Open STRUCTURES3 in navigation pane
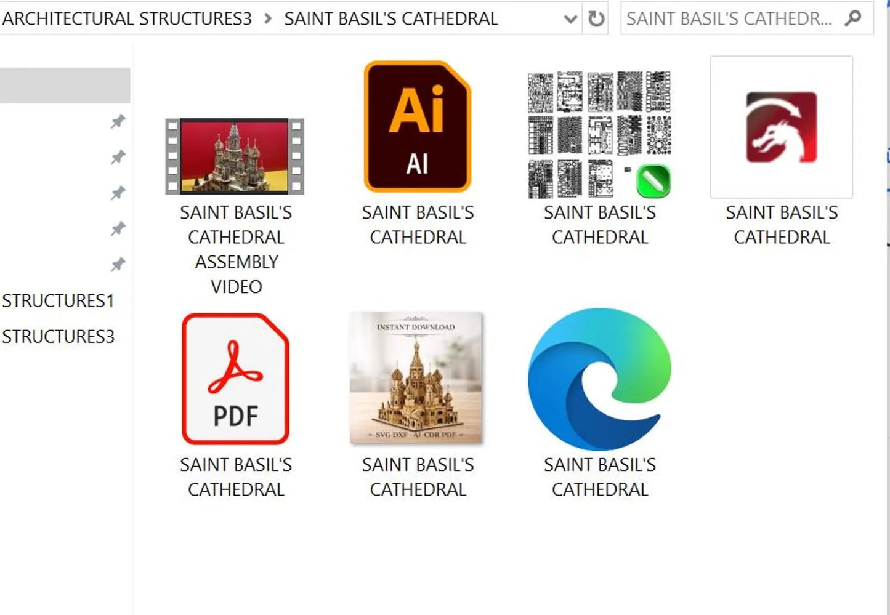890x615 pixels. point(58,336)
